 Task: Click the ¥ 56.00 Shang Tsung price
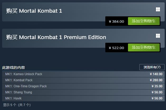[x=157, y=92]
